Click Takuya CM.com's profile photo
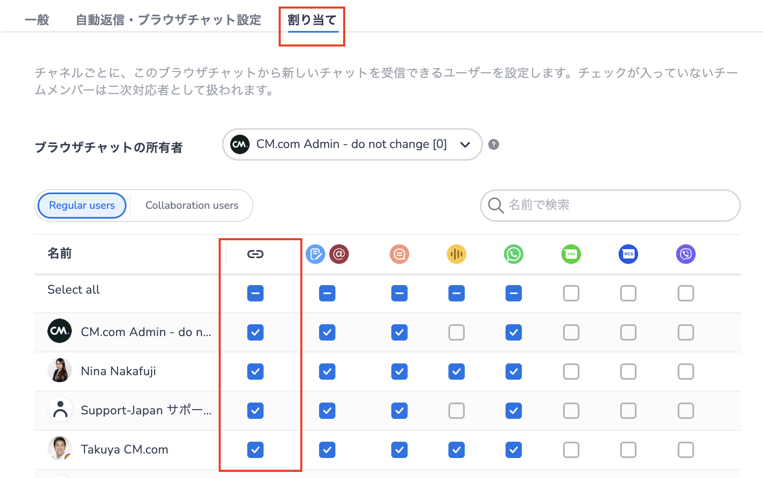This screenshot has width=763, height=478. pyautogui.click(x=60, y=448)
